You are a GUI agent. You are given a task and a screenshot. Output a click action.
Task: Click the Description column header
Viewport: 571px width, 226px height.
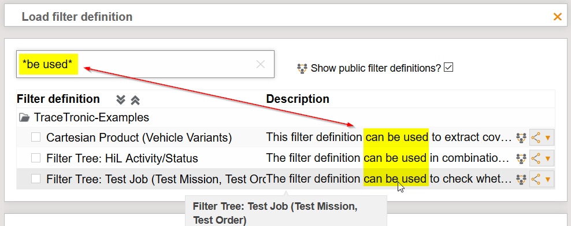tap(298, 99)
